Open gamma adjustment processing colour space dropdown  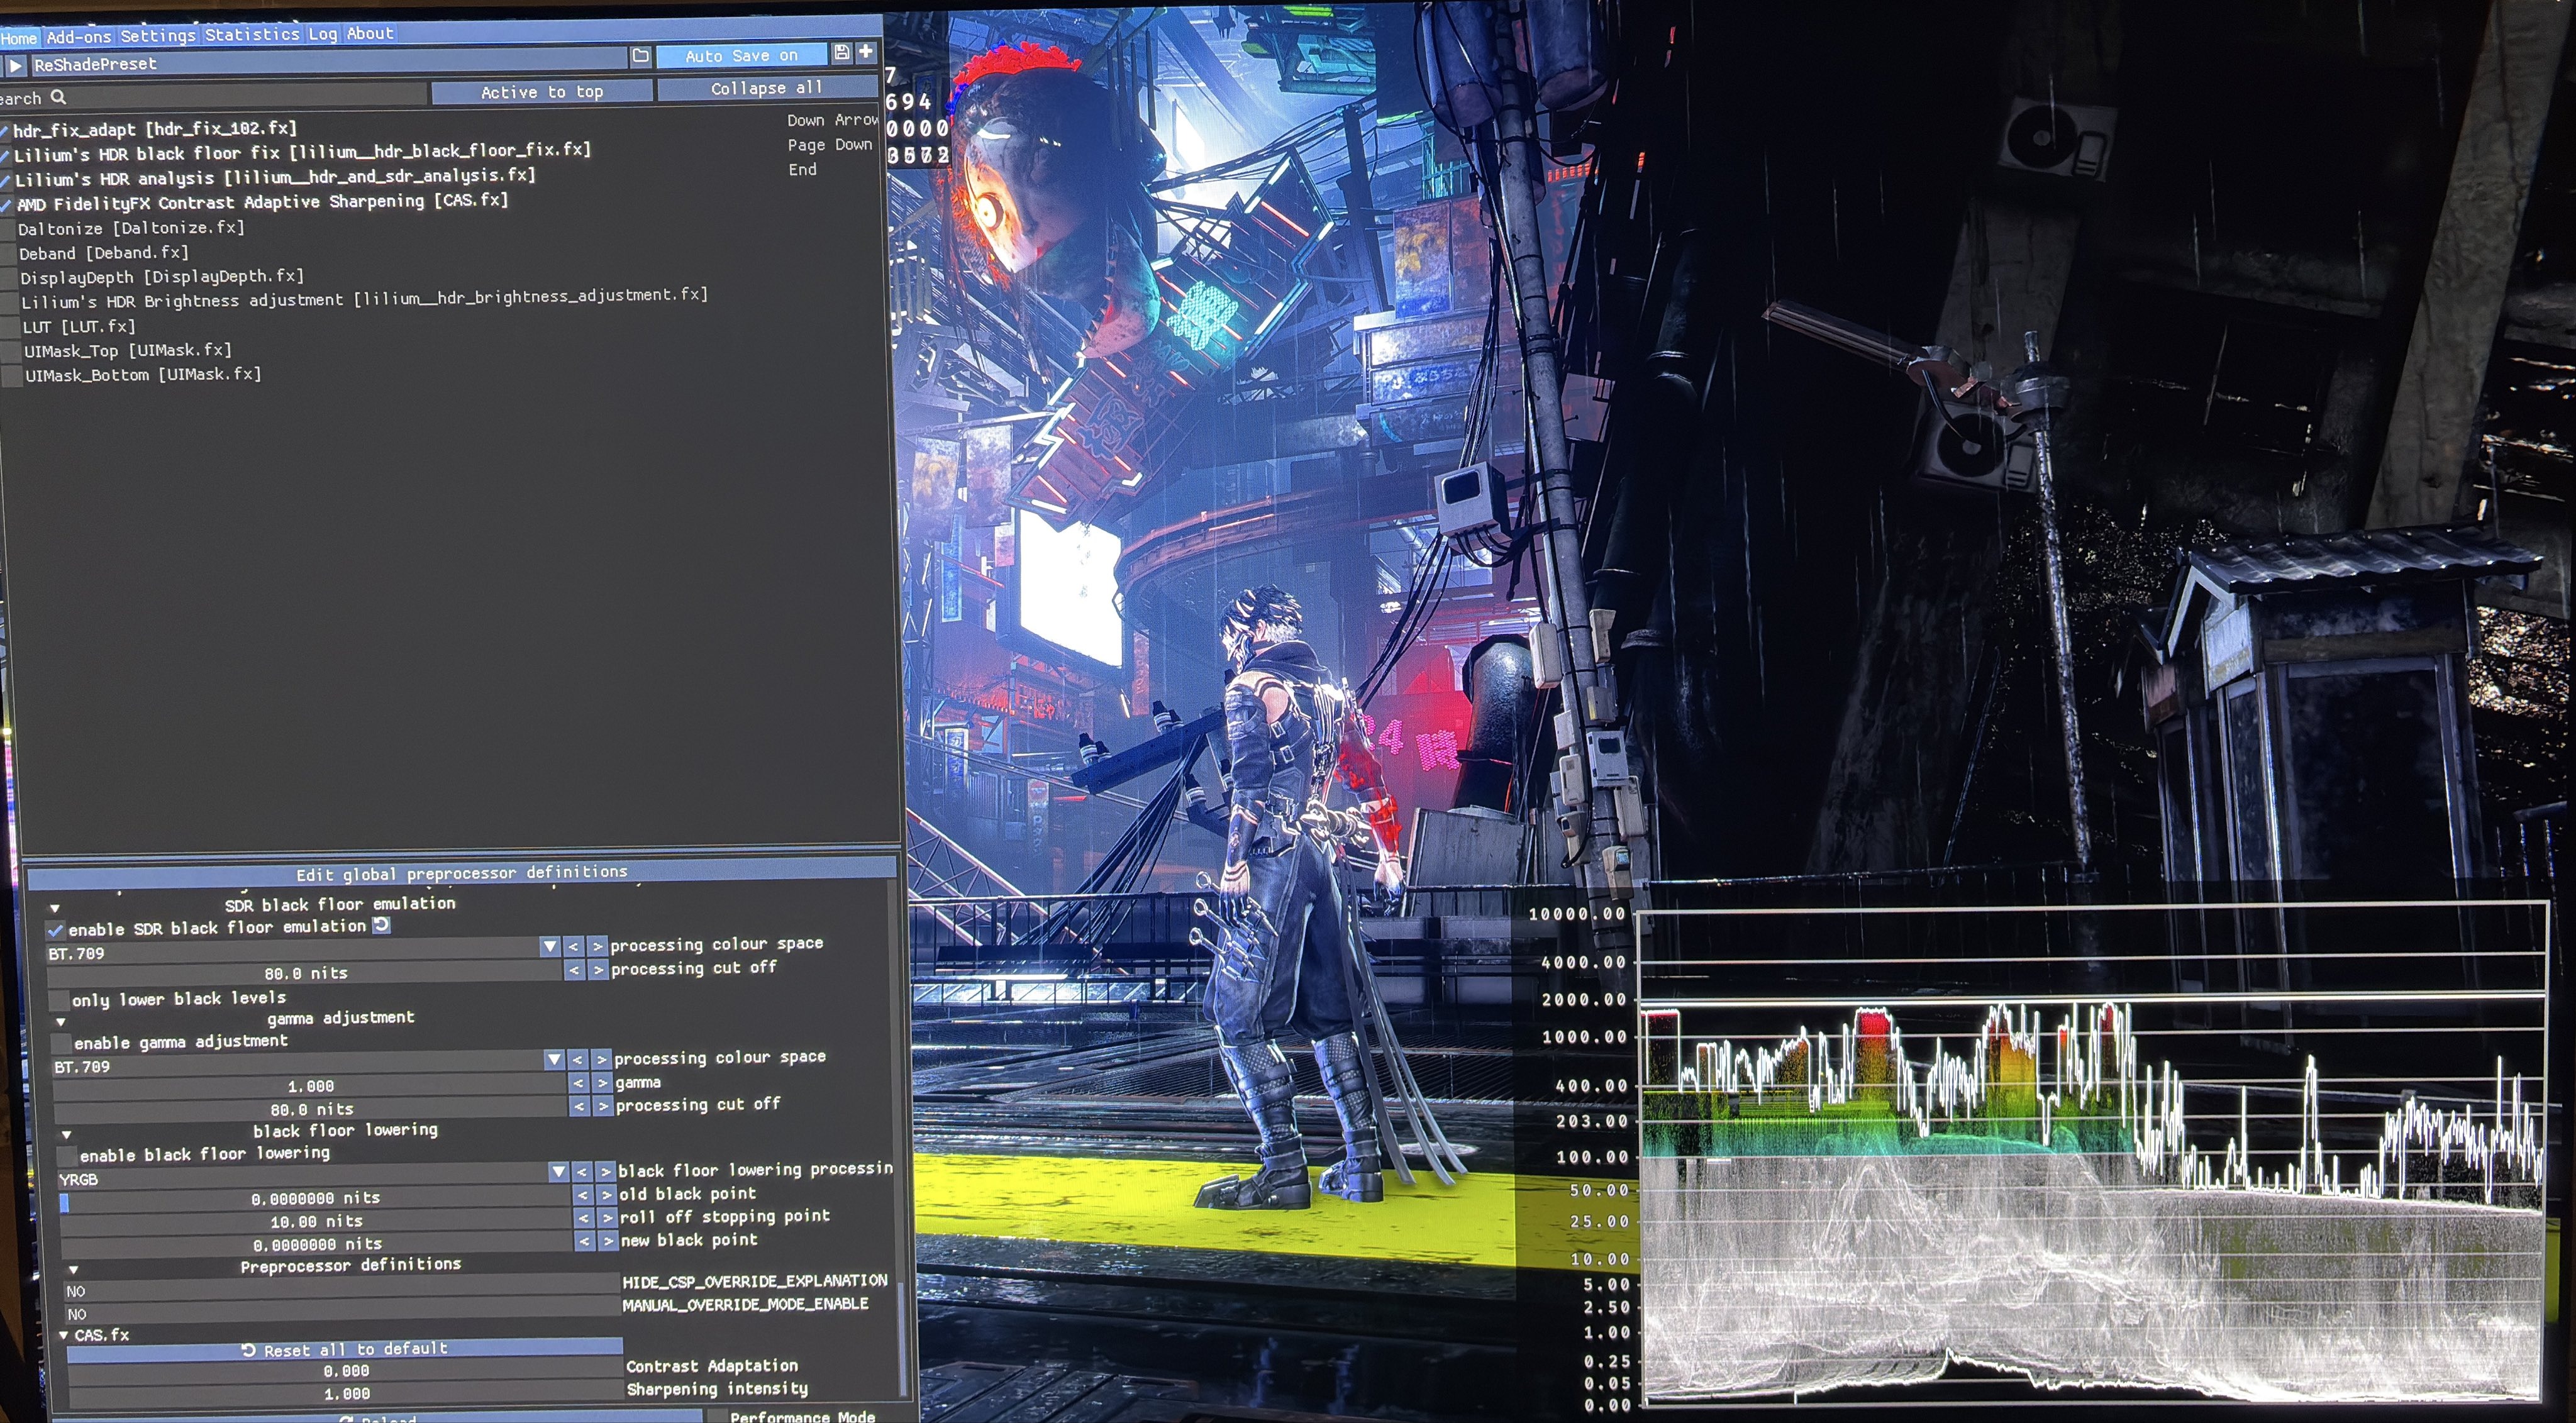[553, 1059]
